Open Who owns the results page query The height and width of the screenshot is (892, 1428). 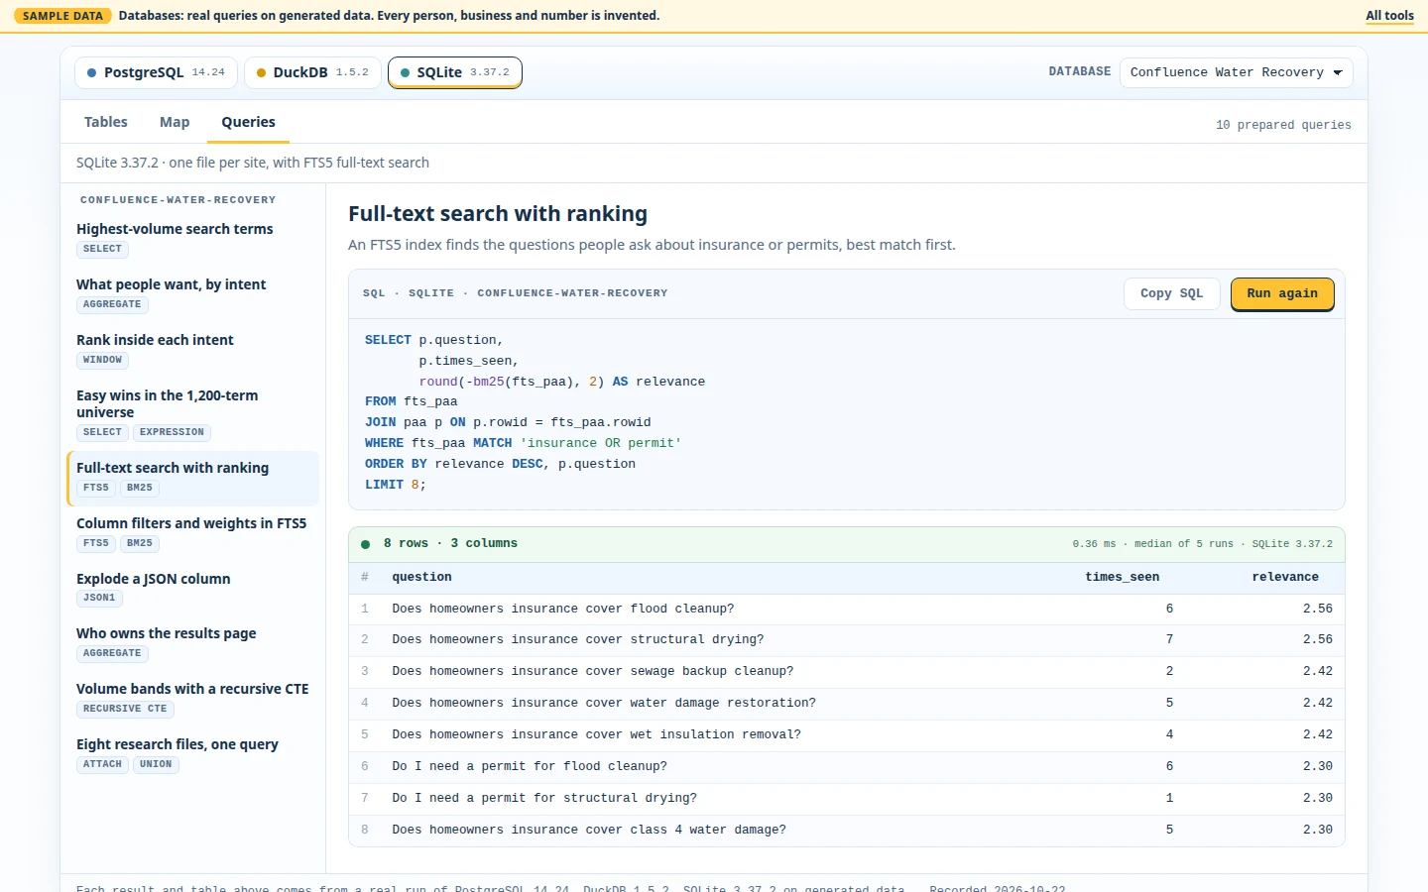[193, 643]
